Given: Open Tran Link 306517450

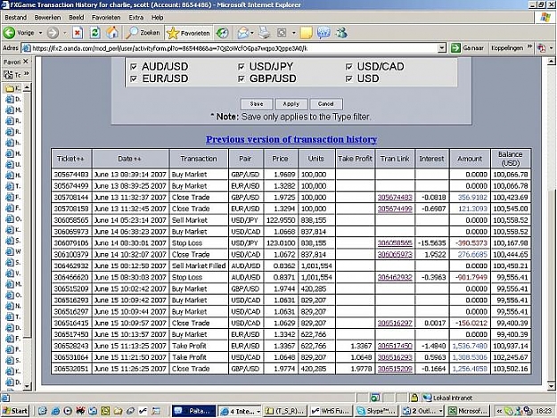Looking at the screenshot, I should 395,346.
